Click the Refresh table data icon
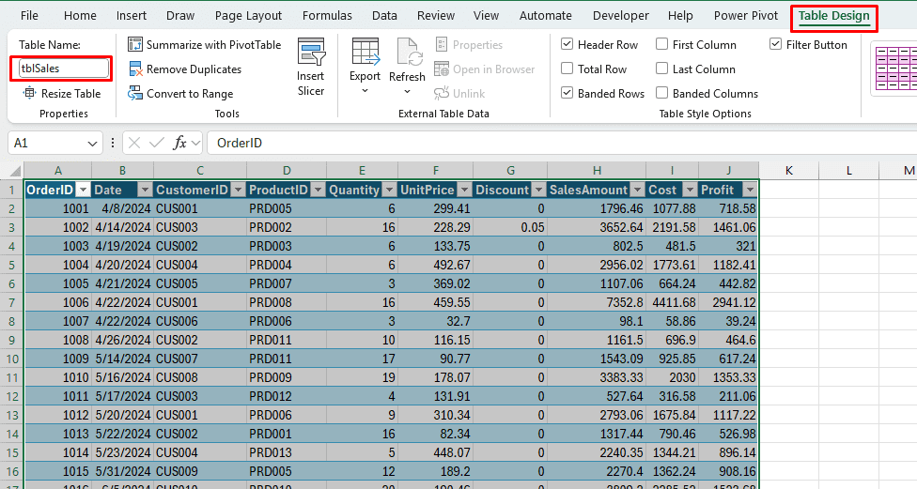The width and height of the screenshot is (917, 489). click(408, 53)
